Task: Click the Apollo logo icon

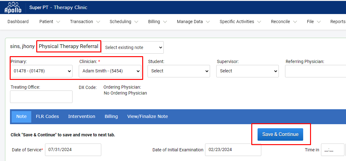Action: pyautogui.click(x=13, y=7)
